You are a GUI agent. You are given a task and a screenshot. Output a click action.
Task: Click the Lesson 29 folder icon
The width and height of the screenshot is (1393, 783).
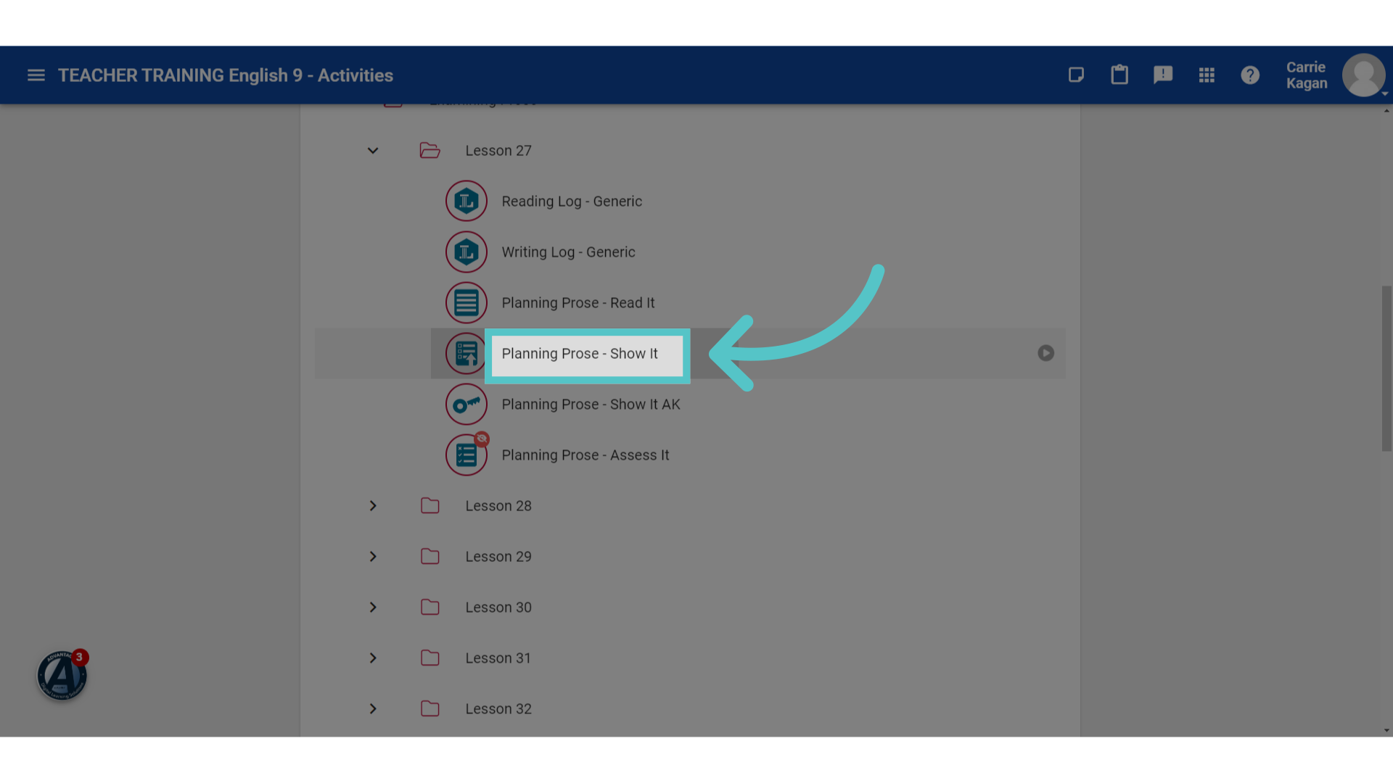click(430, 556)
